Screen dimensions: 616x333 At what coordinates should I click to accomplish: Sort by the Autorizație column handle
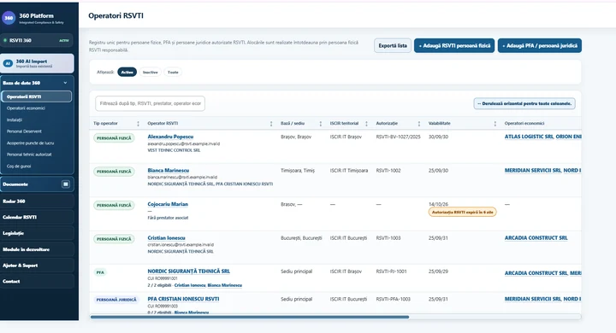tap(418, 124)
